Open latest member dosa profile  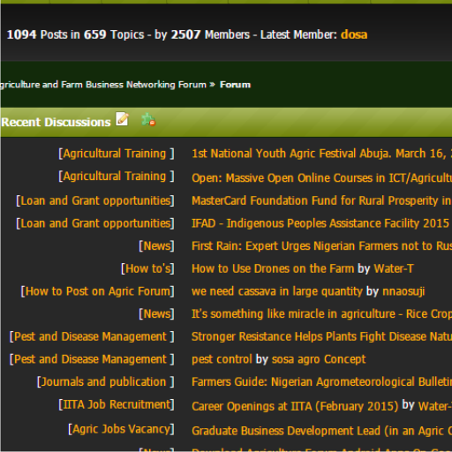[x=354, y=34]
